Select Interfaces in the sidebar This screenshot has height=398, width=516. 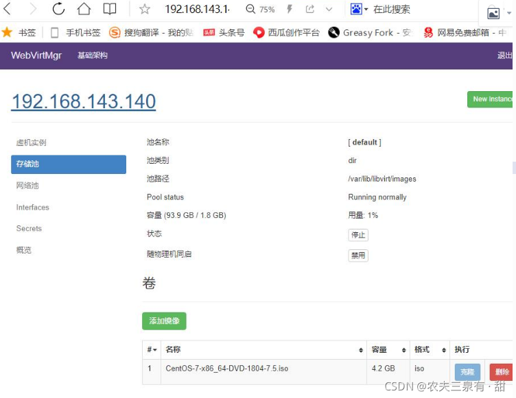(32, 208)
